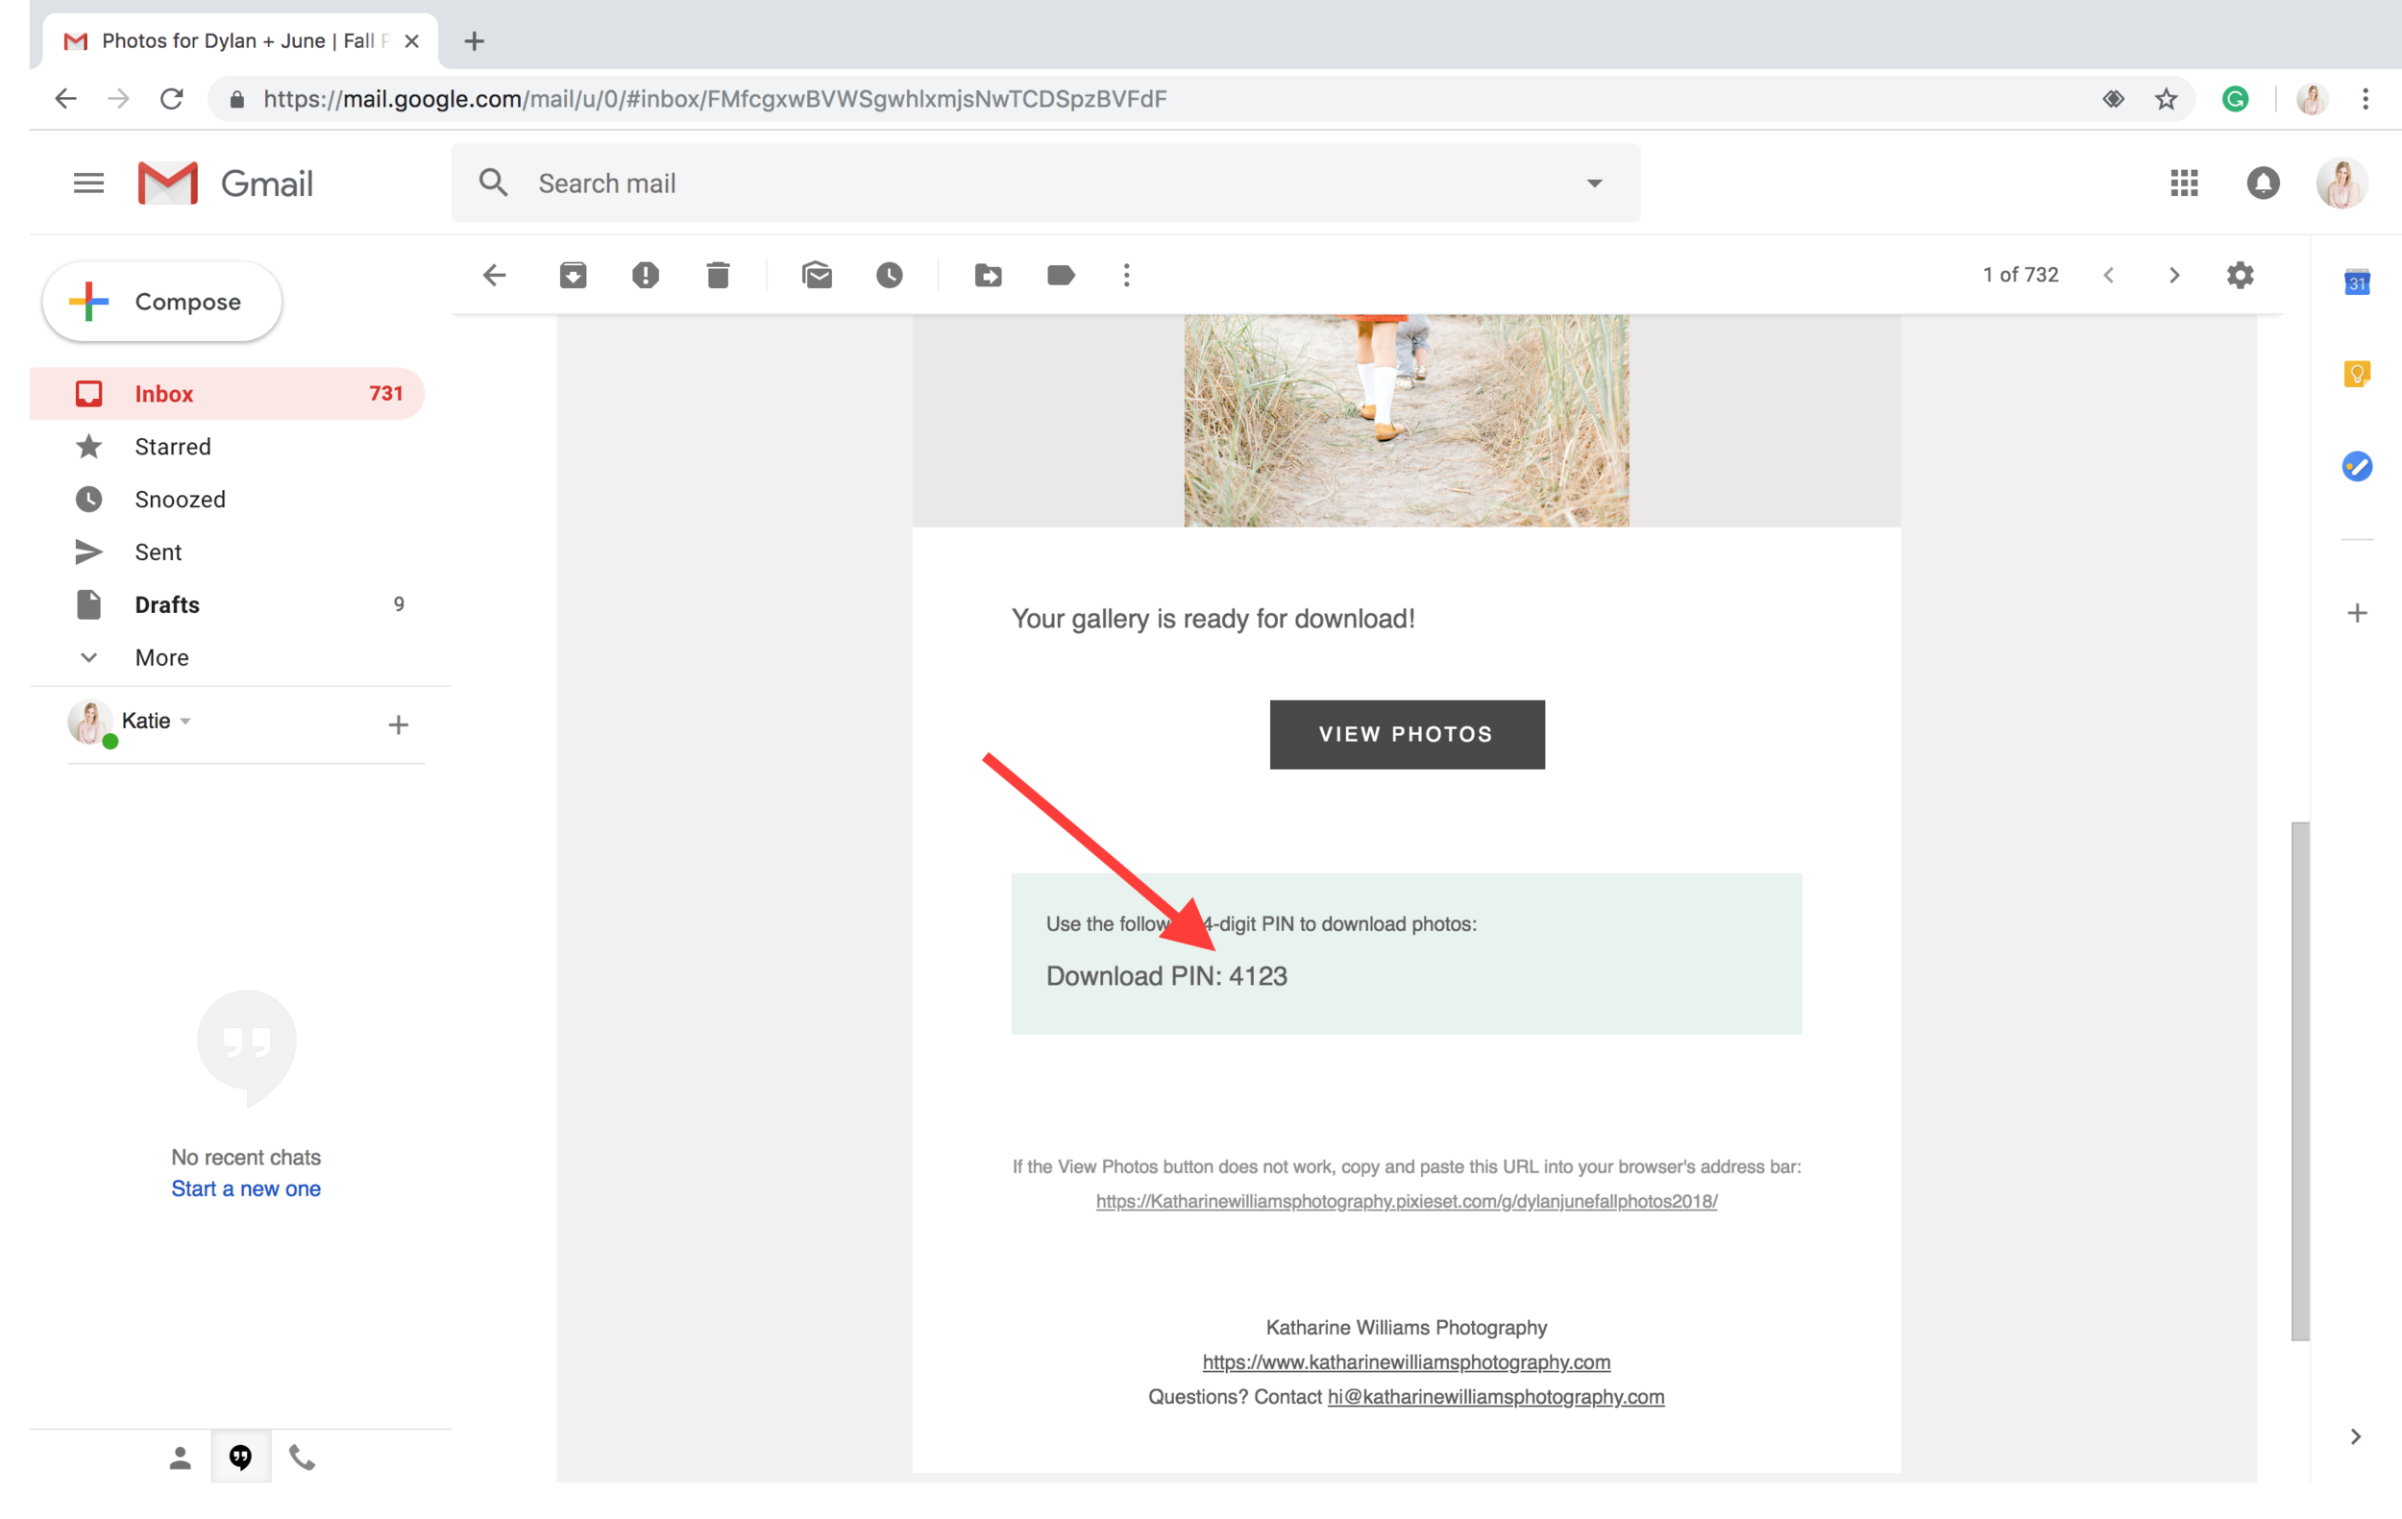
Task: Open Google Tasks in the side panel
Action: tap(2358, 466)
